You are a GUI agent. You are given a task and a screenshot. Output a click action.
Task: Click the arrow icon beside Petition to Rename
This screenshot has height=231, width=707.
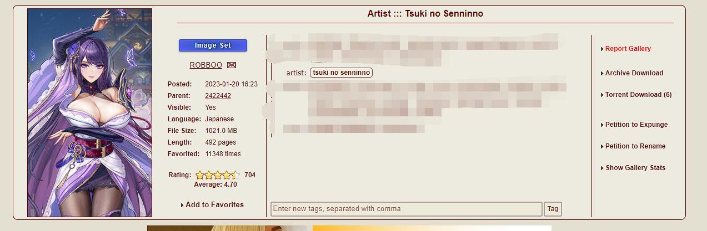(602, 147)
